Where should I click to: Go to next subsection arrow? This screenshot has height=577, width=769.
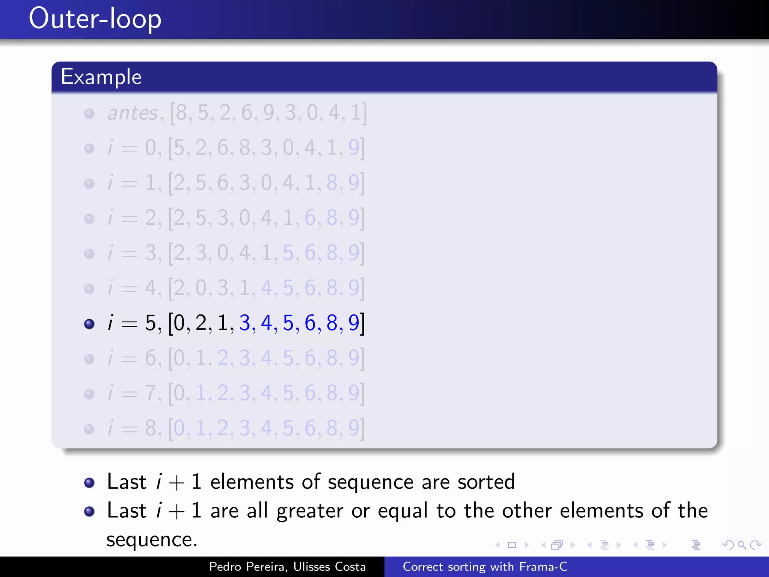coord(619,545)
